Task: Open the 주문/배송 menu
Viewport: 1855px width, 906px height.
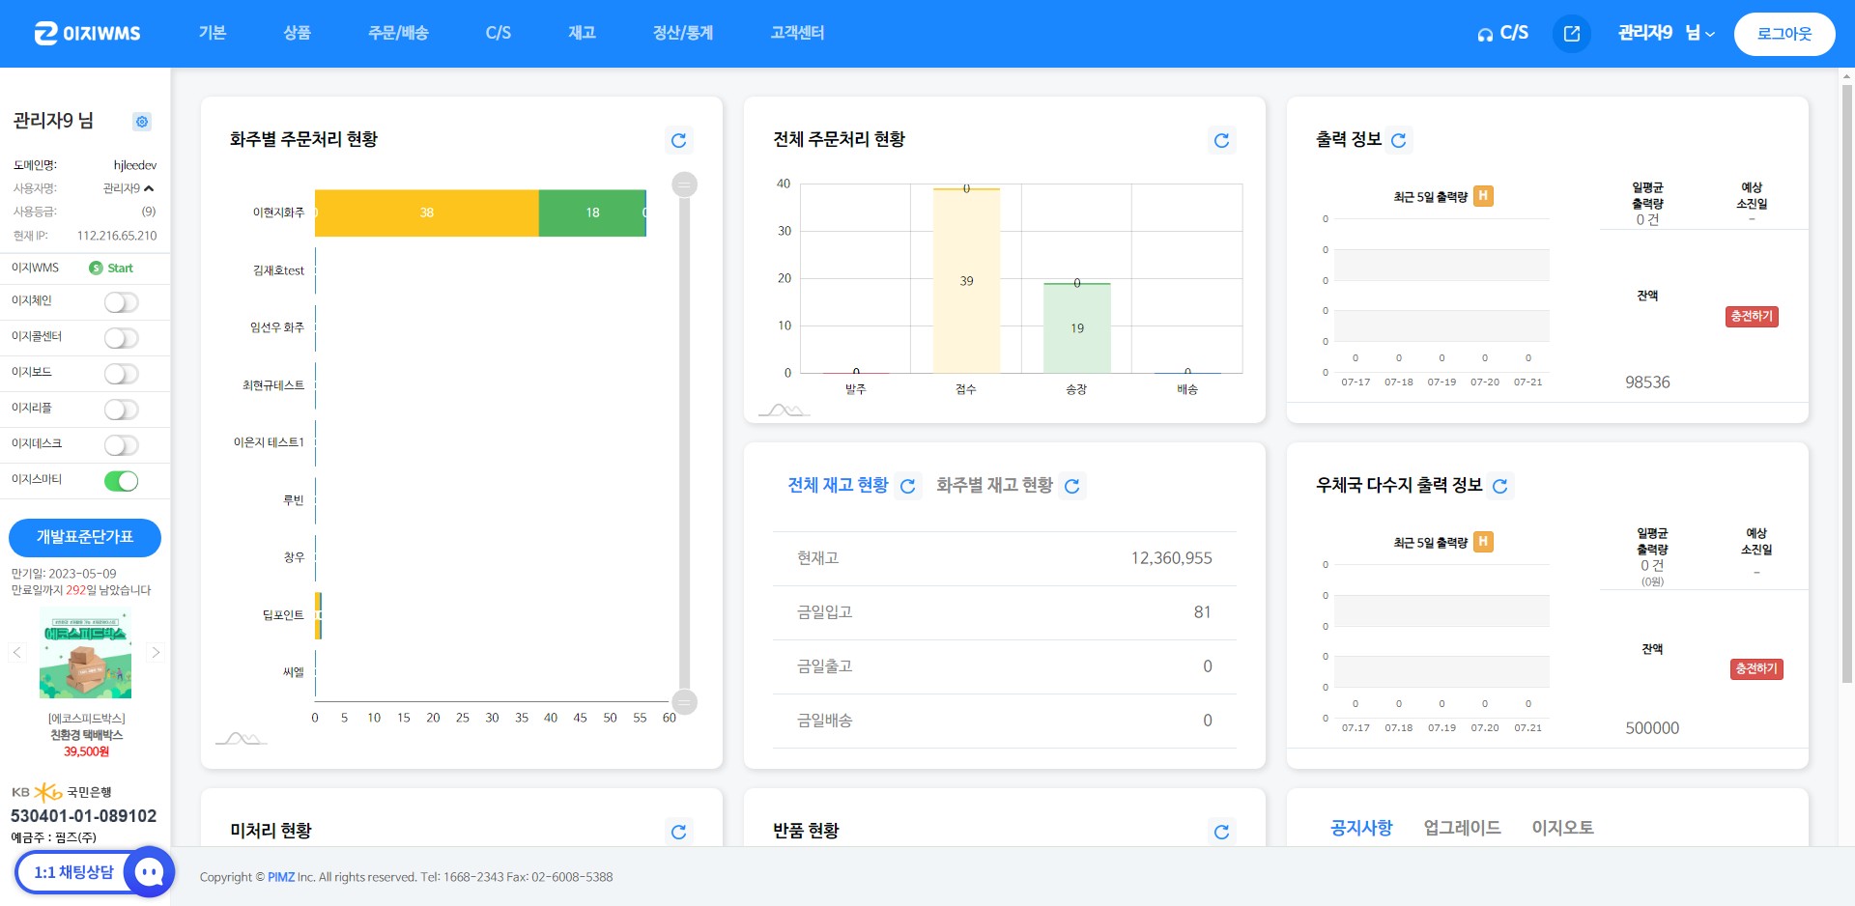Action: click(398, 33)
